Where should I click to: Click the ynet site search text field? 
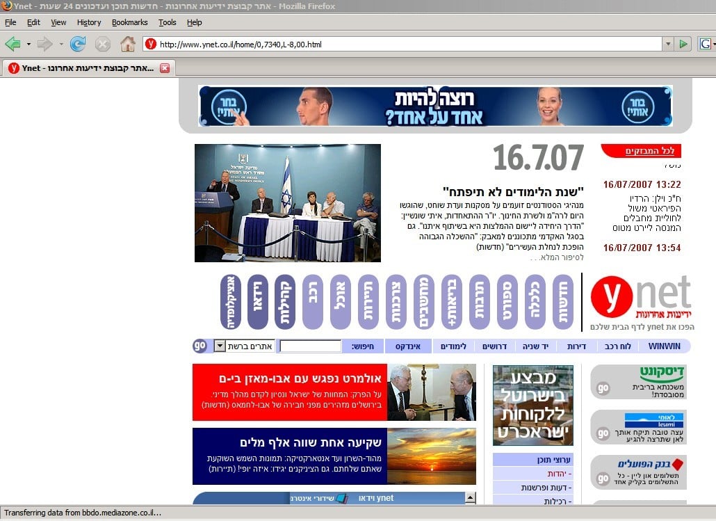310,346
